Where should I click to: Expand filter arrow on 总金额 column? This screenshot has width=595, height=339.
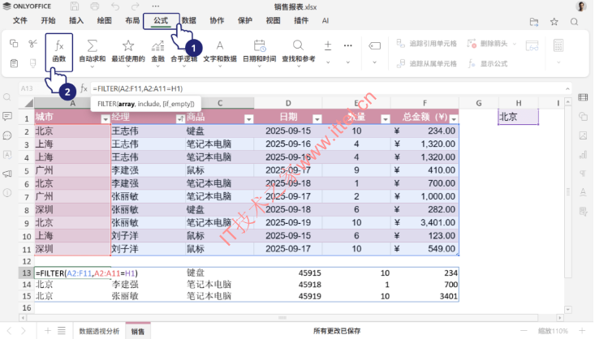(x=453, y=118)
